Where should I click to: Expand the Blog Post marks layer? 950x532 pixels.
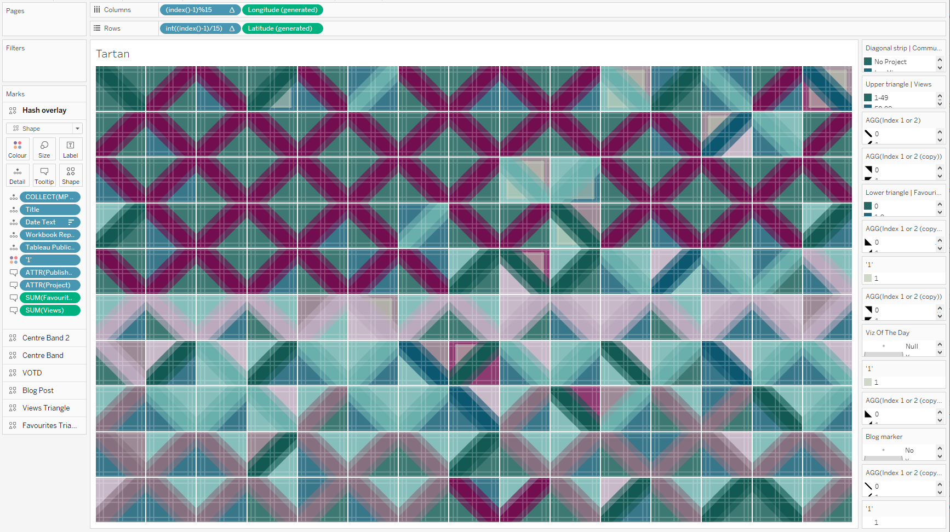(44, 391)
